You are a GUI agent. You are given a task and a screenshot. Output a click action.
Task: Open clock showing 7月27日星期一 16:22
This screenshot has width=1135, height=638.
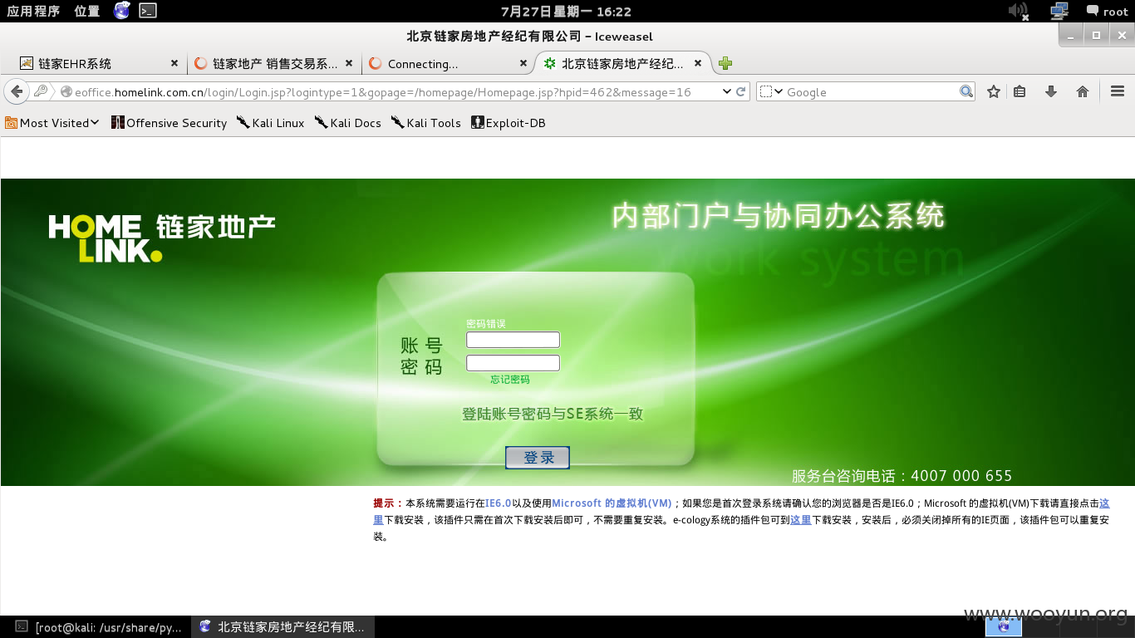tap(567, 11)
